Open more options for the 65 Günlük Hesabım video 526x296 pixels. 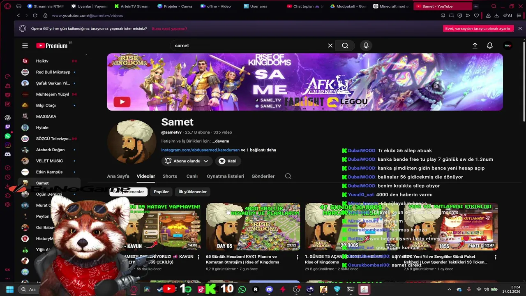tap(298, 257)
